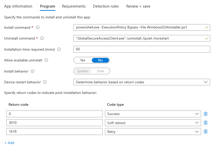Go to the Detection rules tab

click(106, 6)
